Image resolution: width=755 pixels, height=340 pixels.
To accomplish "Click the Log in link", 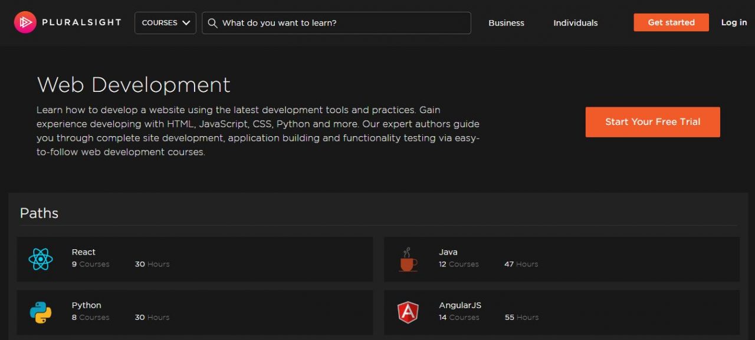I will tap(734, 22).
